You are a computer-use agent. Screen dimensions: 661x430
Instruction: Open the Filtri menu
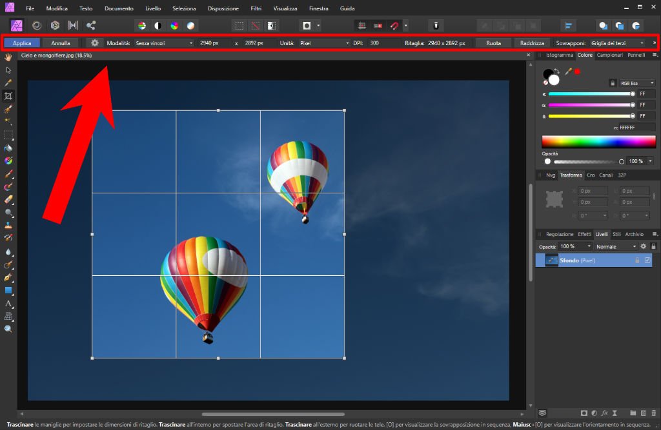pyautogui.click(x=256, y=8)
